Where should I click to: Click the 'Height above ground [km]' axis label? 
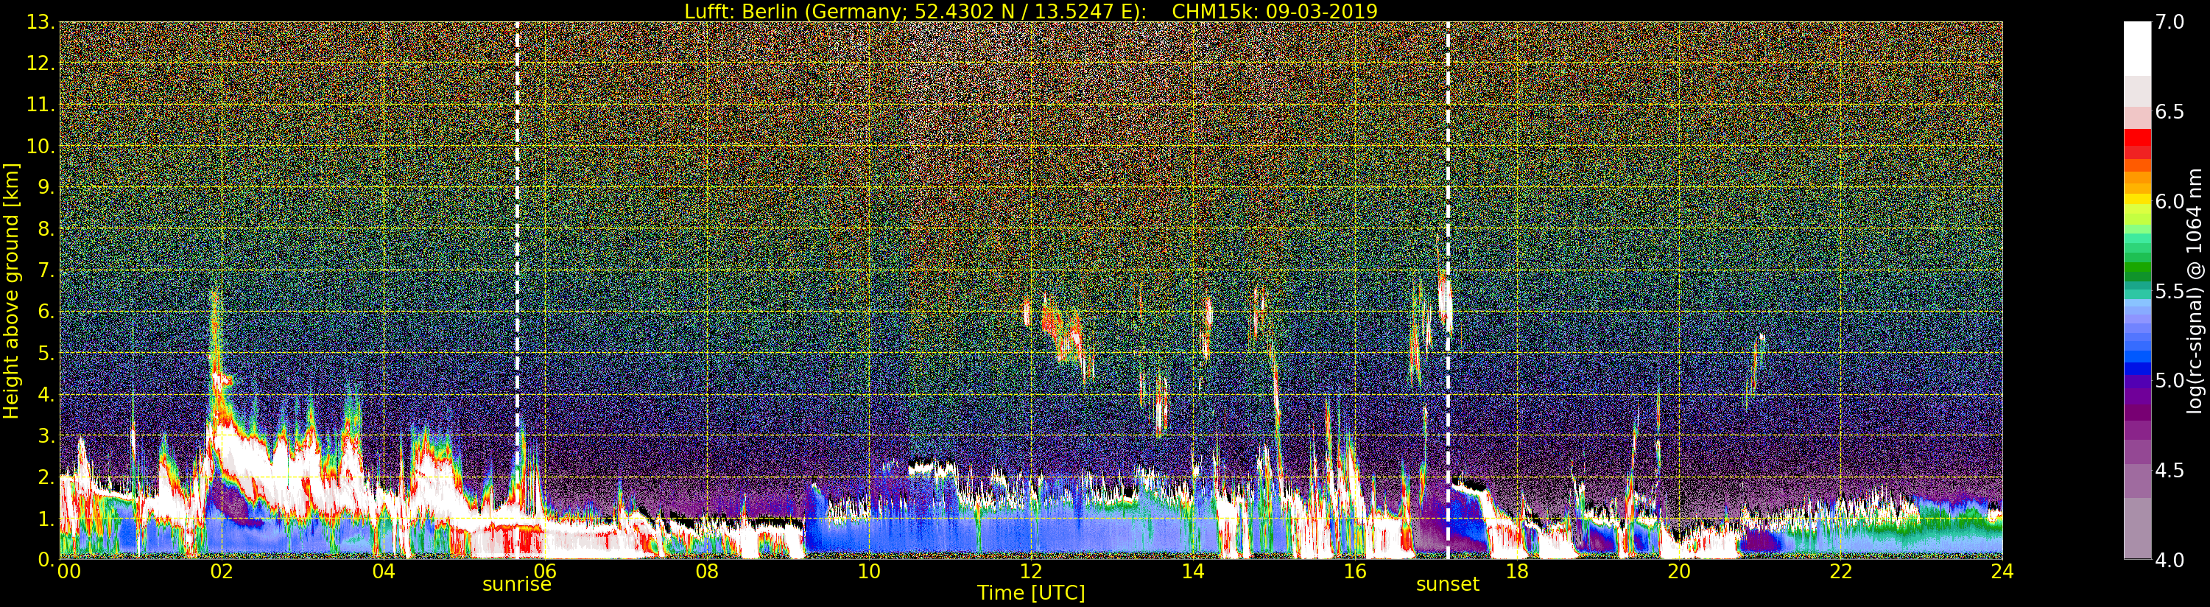pos(11,290)
